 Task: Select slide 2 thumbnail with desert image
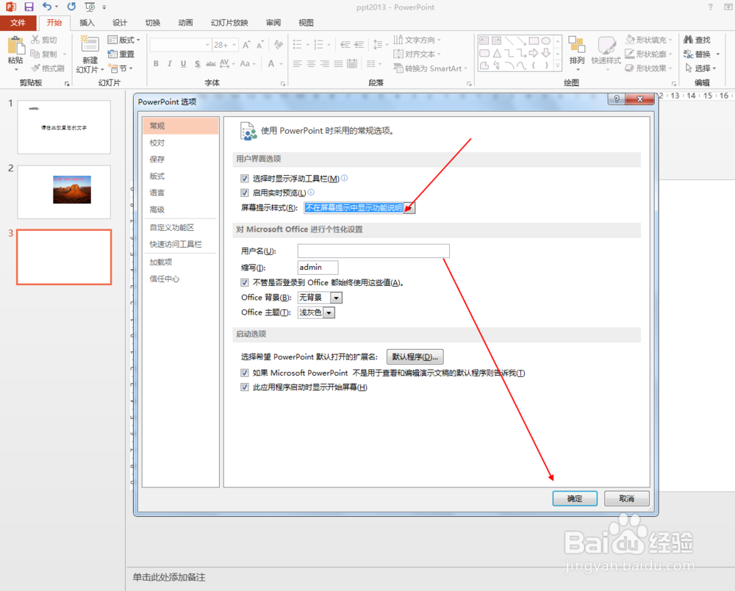[64, 192]
